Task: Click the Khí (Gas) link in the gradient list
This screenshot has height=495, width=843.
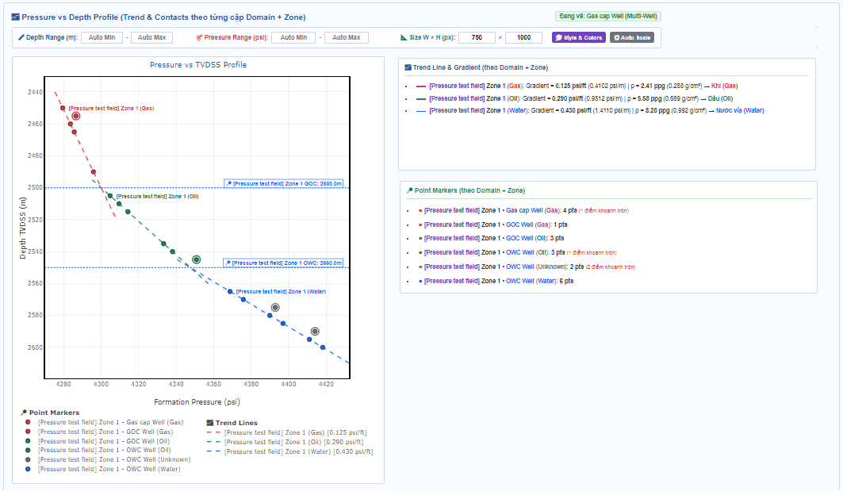Action: click(x=724, y=86)
